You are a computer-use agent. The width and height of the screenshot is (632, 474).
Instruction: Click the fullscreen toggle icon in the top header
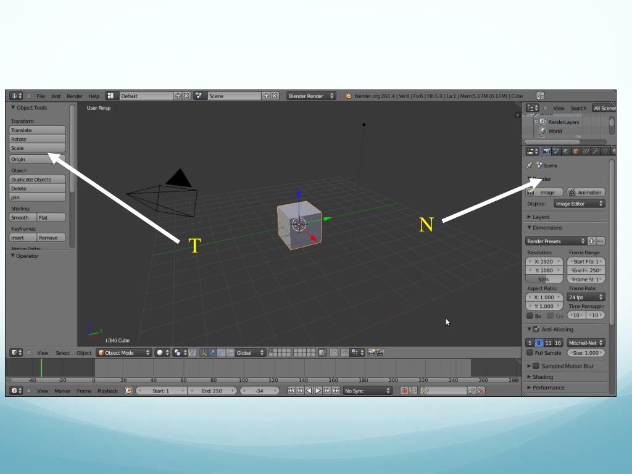540,96
